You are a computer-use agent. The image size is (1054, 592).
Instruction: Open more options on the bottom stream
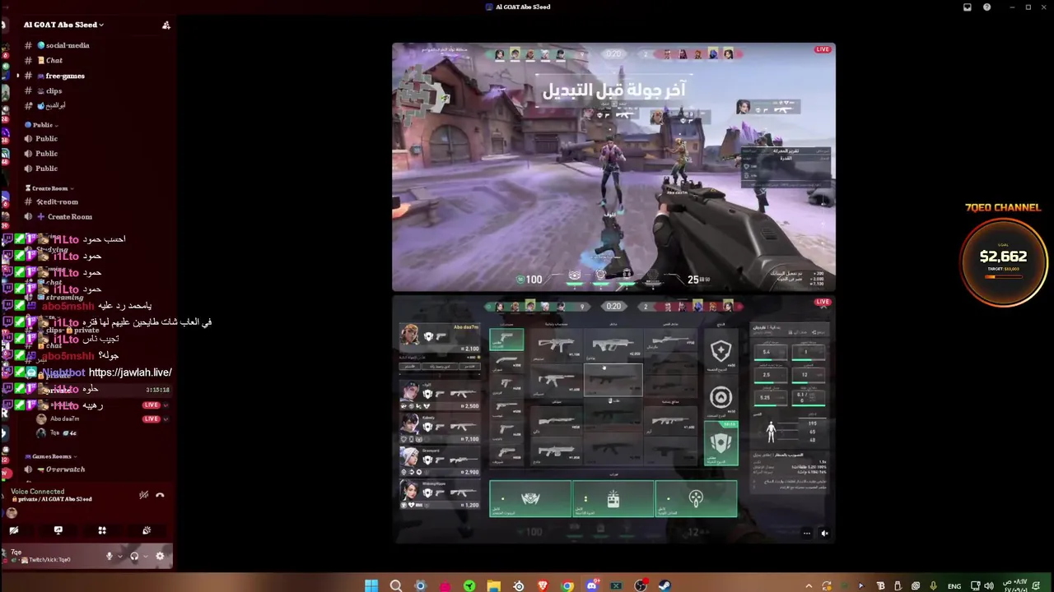click(x=806, y=533)
